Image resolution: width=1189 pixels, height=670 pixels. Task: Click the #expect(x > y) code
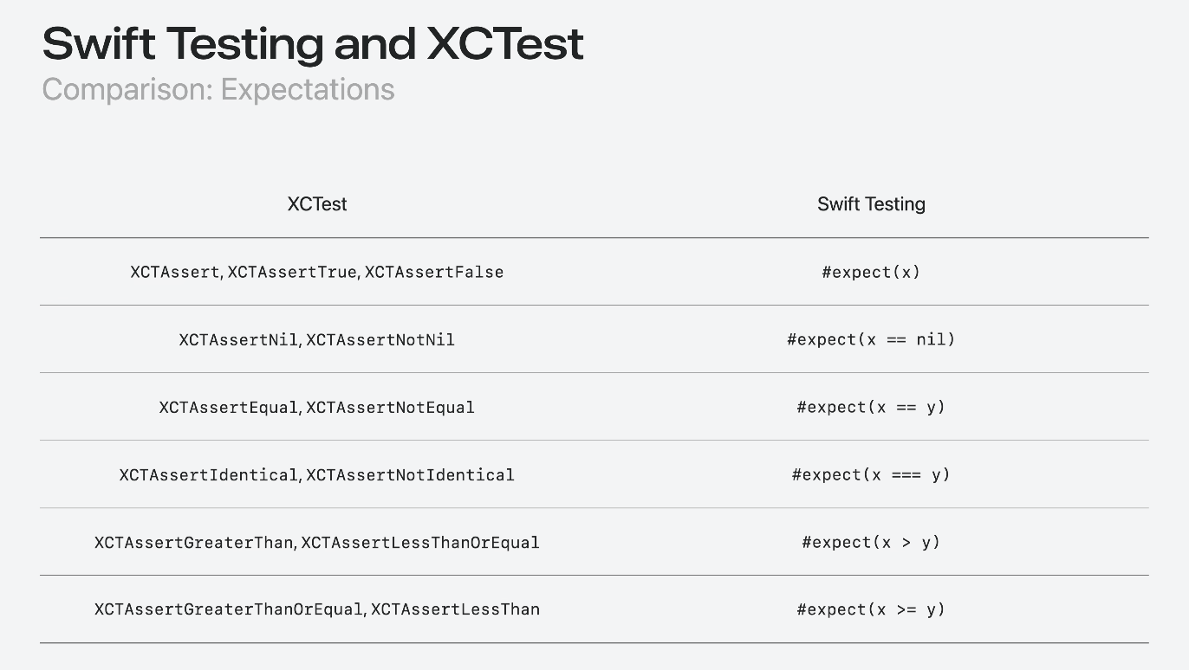tap(871, 543)
